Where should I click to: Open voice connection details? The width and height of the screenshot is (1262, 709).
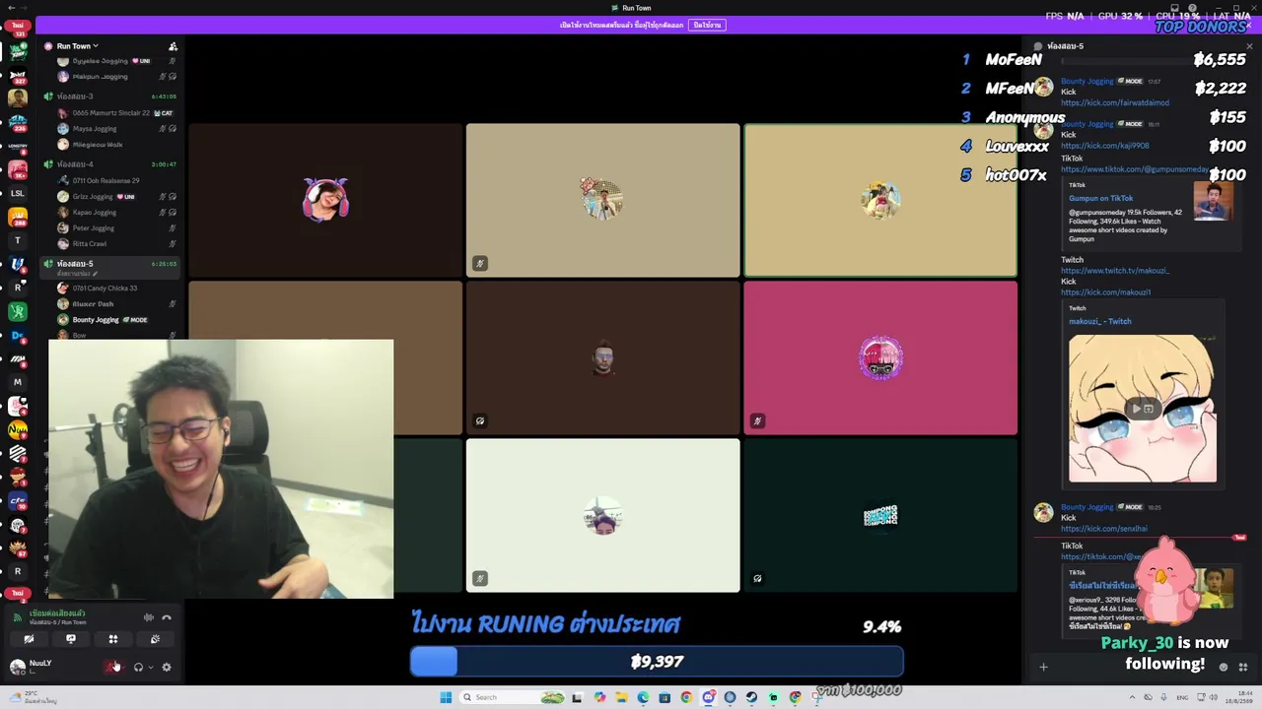[x=57, y=616]
